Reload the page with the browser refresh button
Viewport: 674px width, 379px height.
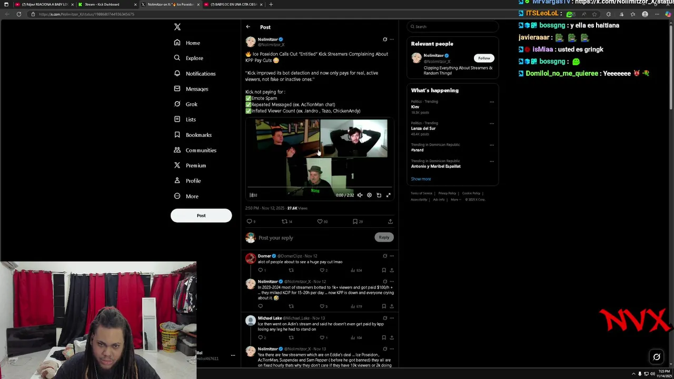coord(18,14)
